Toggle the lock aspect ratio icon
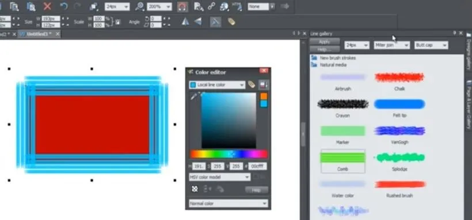This screenshot has height=220, width=472. (117, 22)
